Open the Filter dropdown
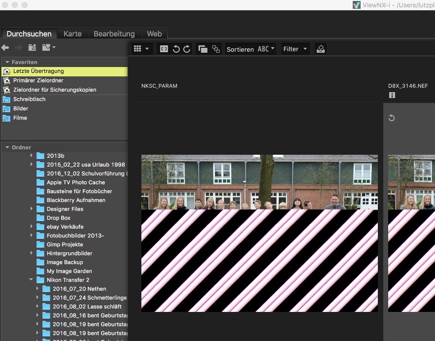The image size is (435, 341). [295, 49]
